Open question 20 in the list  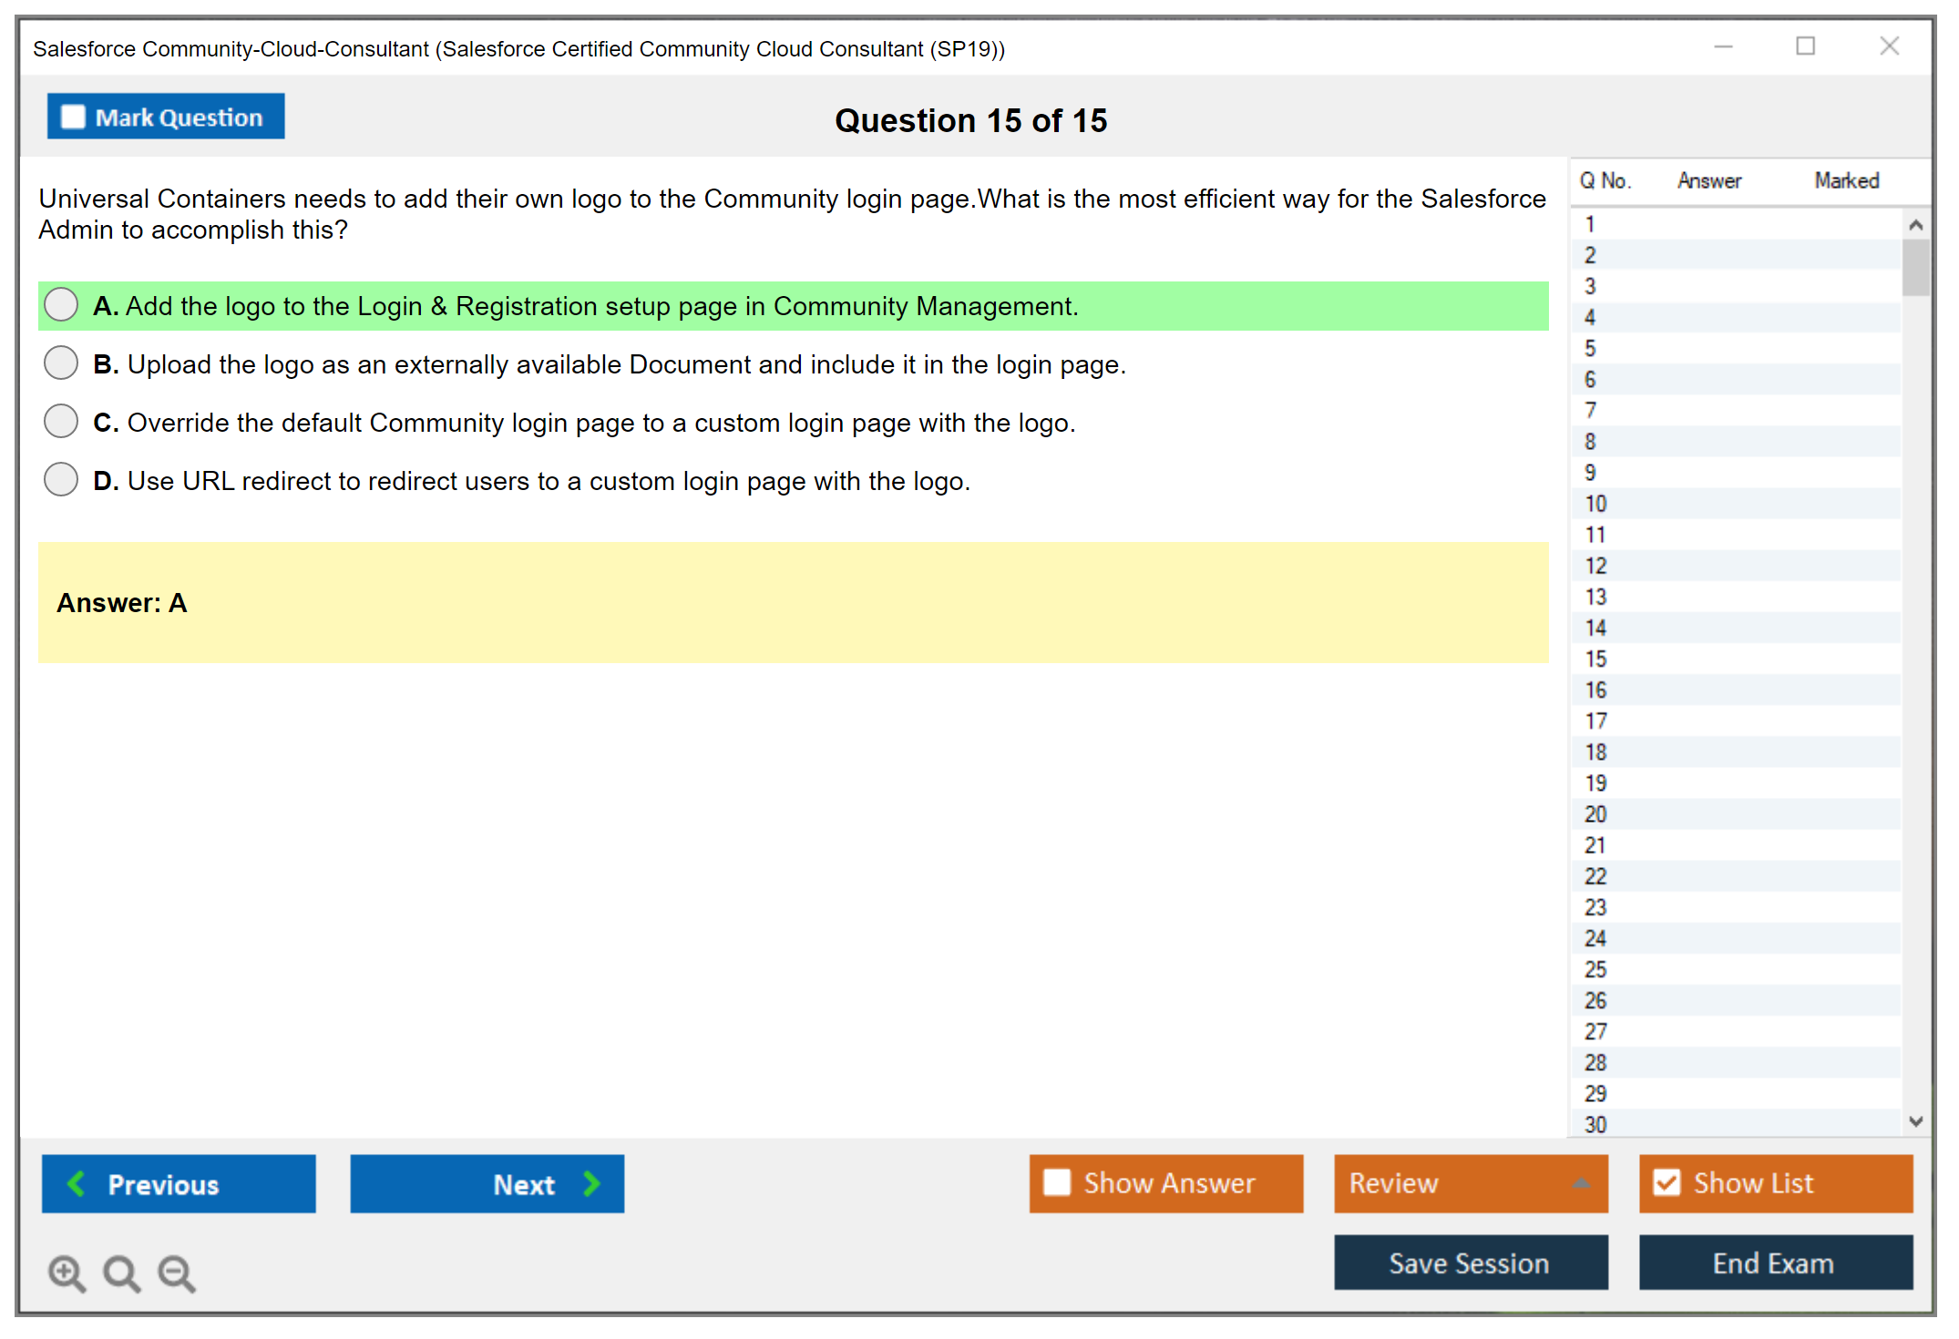coord(1595,814)
